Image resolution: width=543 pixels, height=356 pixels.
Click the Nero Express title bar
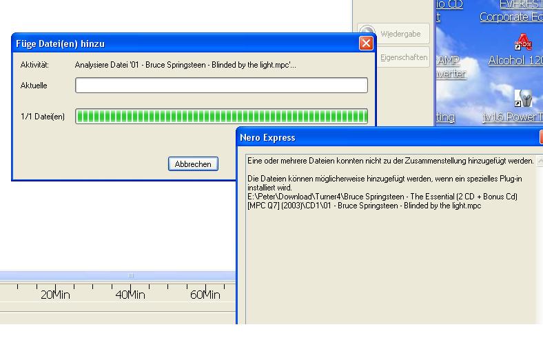pyautogui.click(x=389, y=137)
